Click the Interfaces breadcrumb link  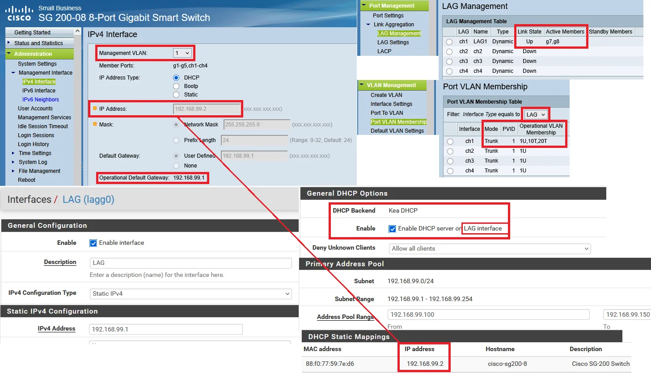coord(30,200)
